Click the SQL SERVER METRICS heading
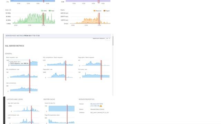 [15, 46]
